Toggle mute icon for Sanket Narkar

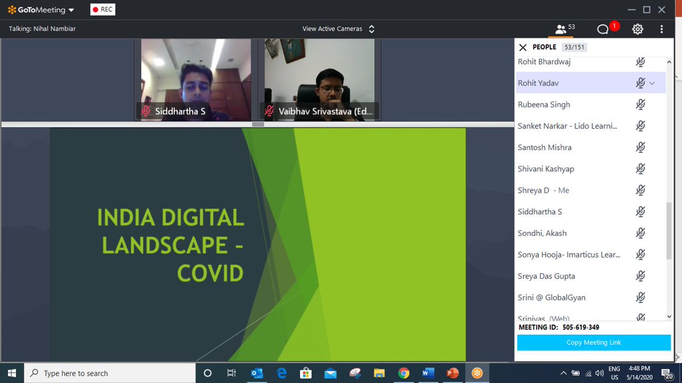pos(641,126)
